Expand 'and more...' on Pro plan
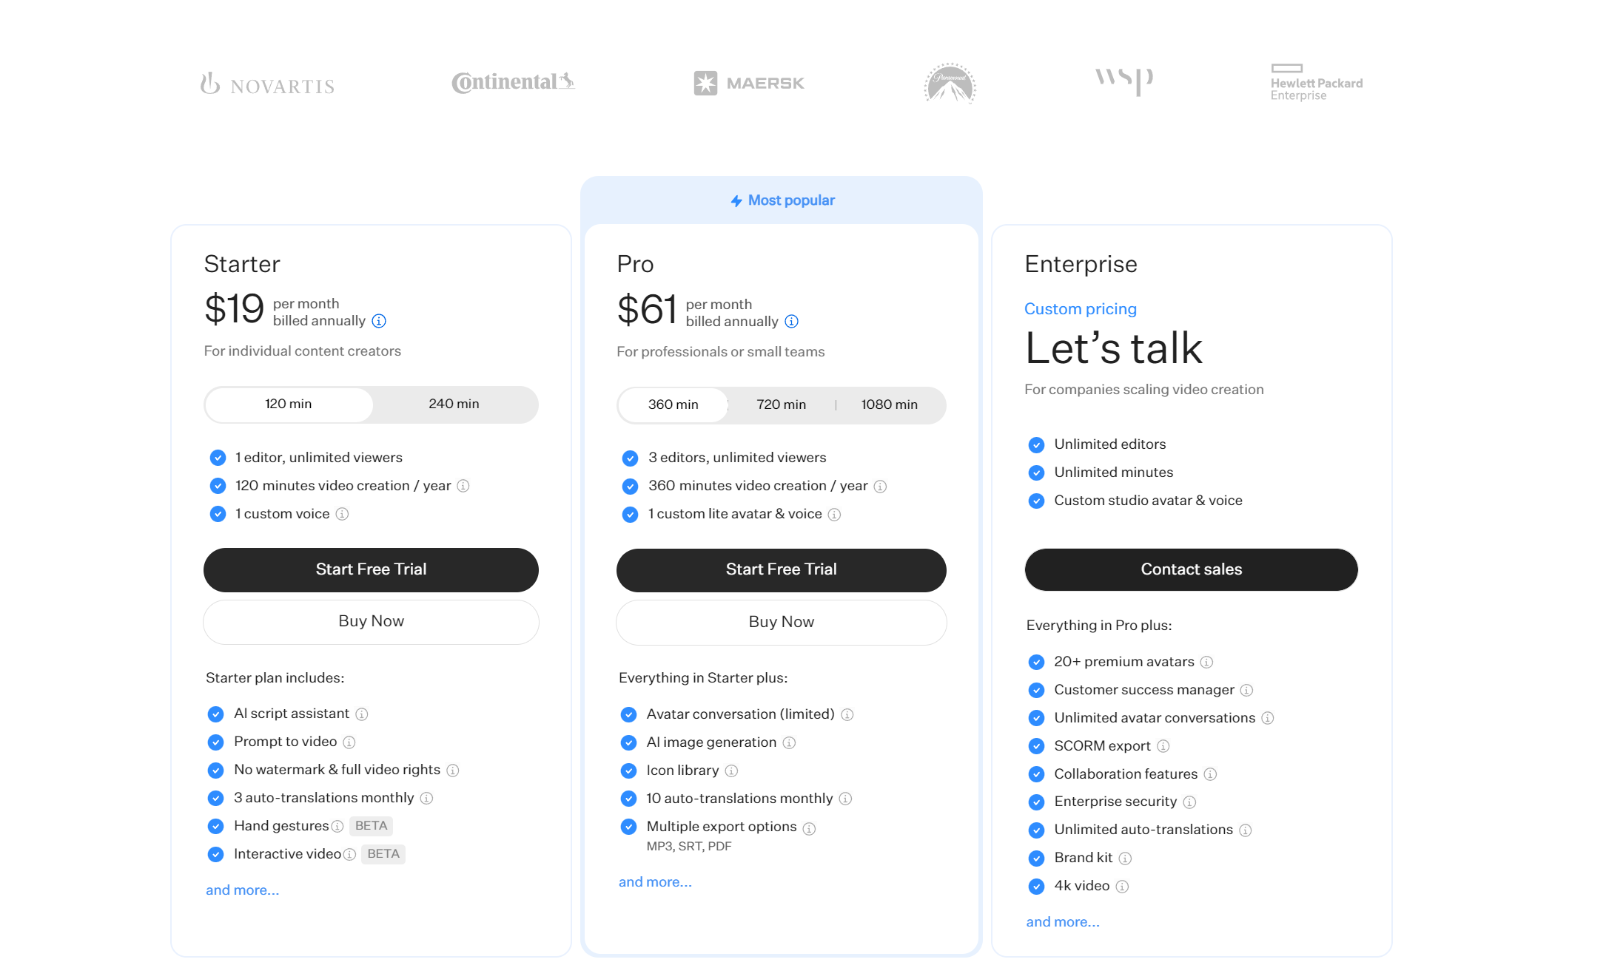Viewport: 1609px width, 965px height. [x=655, y=881]
